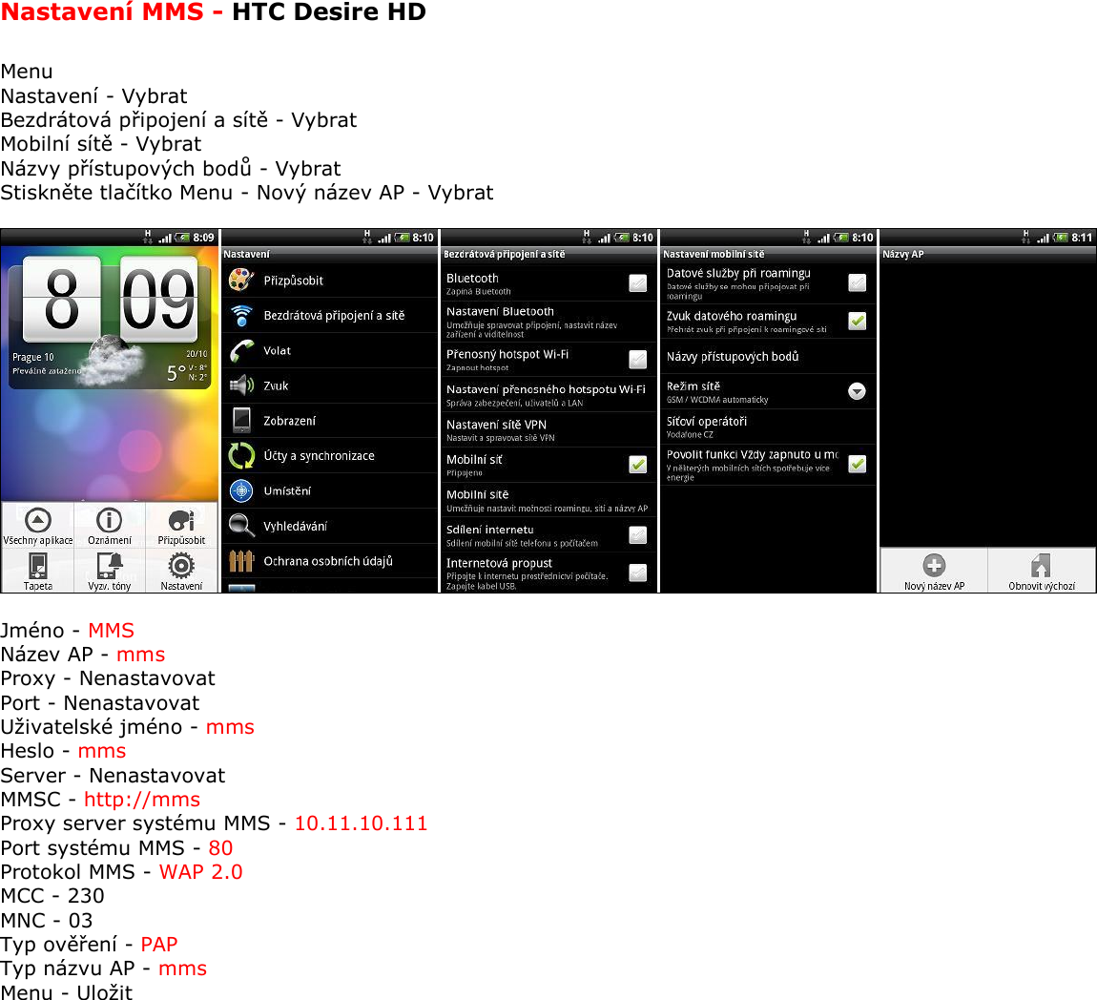Click the Jméno red MMS value
The image size is (1097, 1000).
click(x=111, y=631)
